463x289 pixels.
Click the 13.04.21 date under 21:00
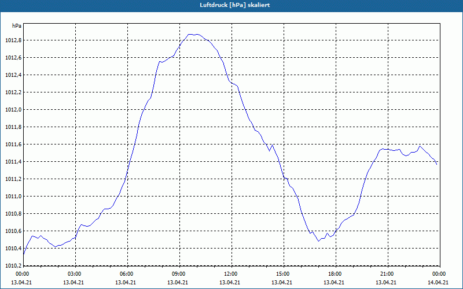click(x=386, y=283)
